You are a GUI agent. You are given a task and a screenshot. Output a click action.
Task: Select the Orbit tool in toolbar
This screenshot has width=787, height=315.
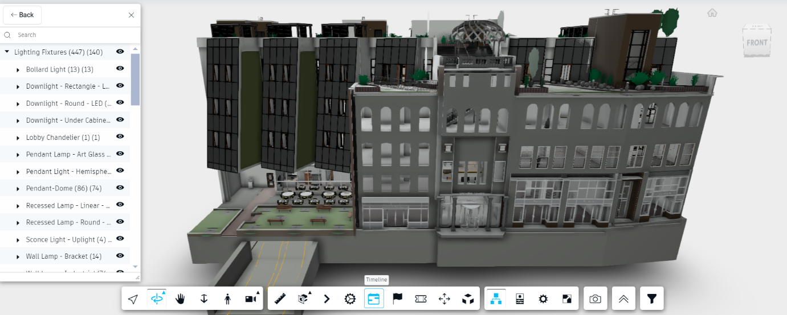click(x=157, y=299)
